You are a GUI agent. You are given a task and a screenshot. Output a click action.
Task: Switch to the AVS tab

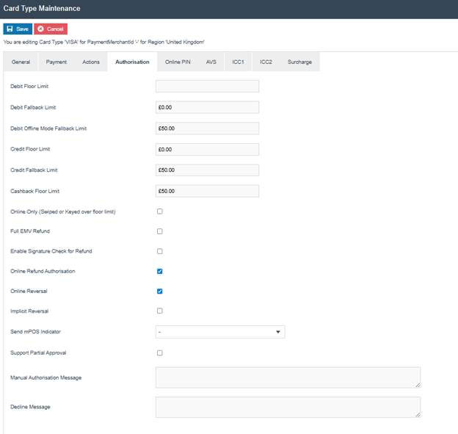(x=211, y=62)
